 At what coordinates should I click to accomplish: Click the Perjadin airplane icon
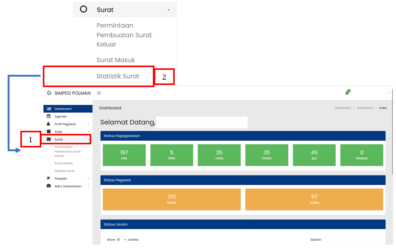tap(49, 179)
